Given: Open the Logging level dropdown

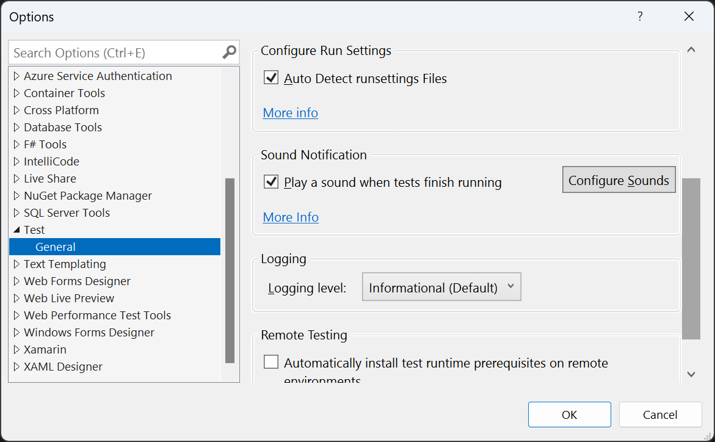Looking at the screenshot, I should (x=441, y=287).
